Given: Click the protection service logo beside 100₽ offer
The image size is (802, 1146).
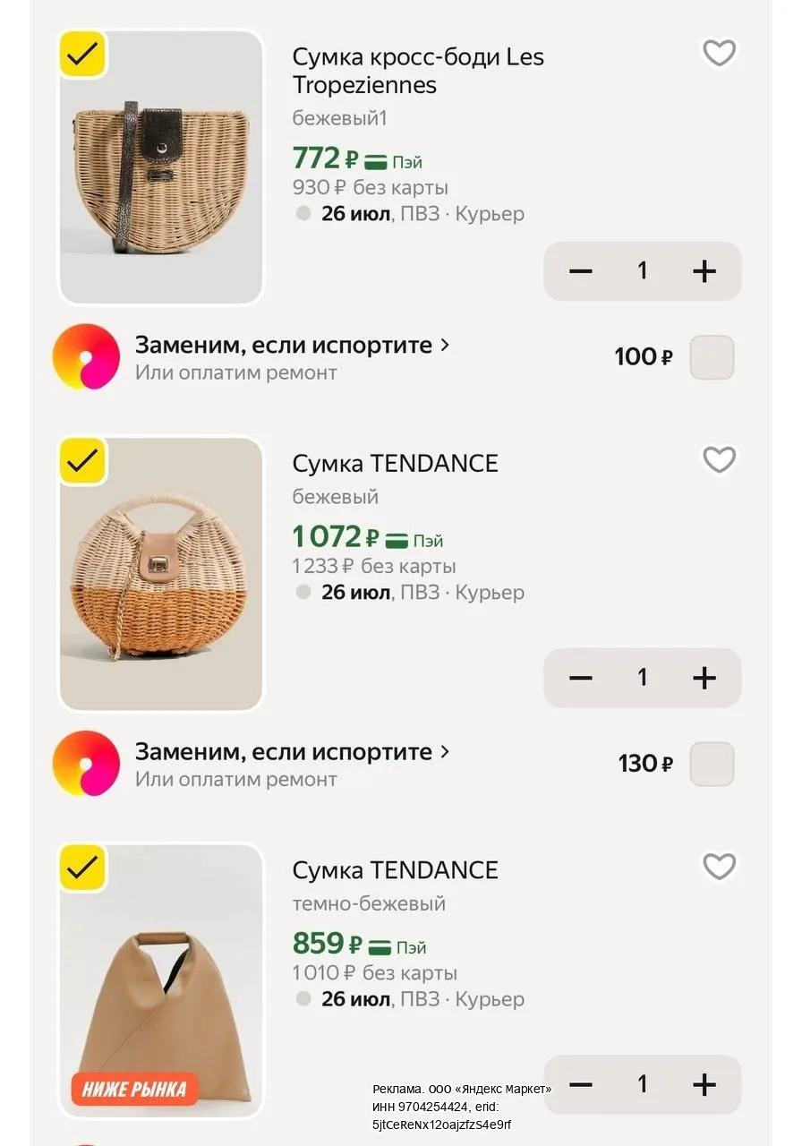Looking at the screenshot, I should tap(86, 356).
